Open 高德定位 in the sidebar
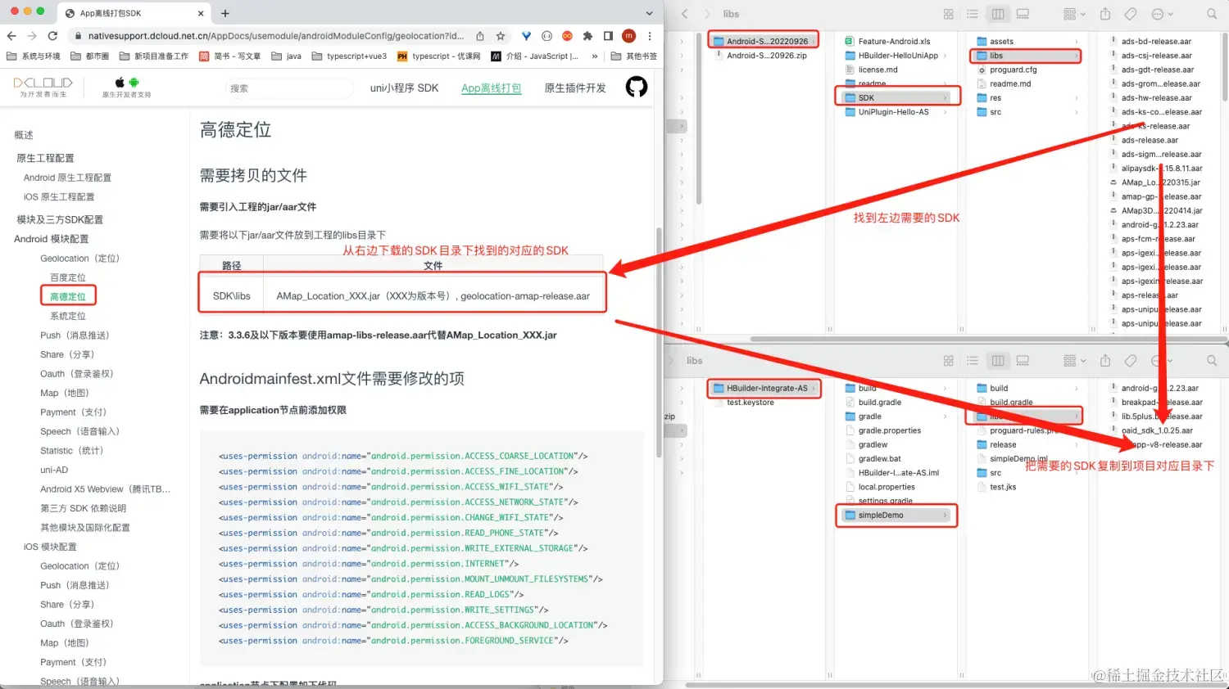This screenshot has height=689, width=1229. pyautogui.click(x=68, y=296)
